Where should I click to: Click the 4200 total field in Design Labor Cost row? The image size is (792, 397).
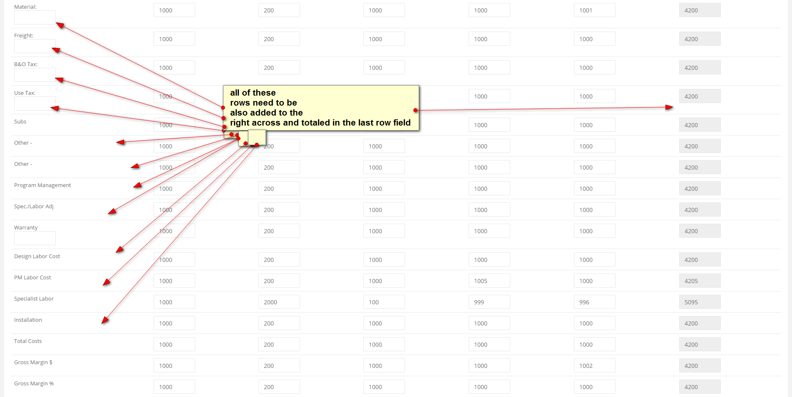pos(700,260)
